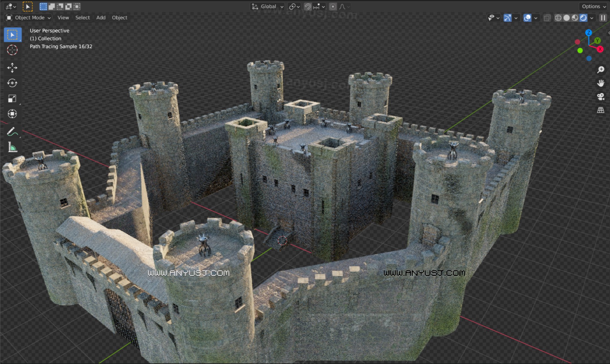Choose Intersect selection mode icon
The image size is (610, 364).
click(x=77, y=6)
